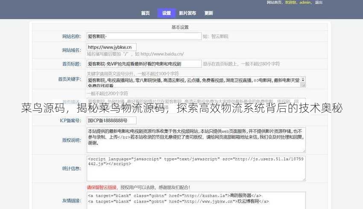This screenshot has width=363, height=209.
Task: Click the 首页关键字 textarea scroll arrows
Action: [303, 80]
